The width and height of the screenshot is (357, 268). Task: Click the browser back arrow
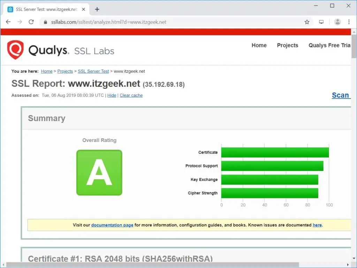[8, 22]
